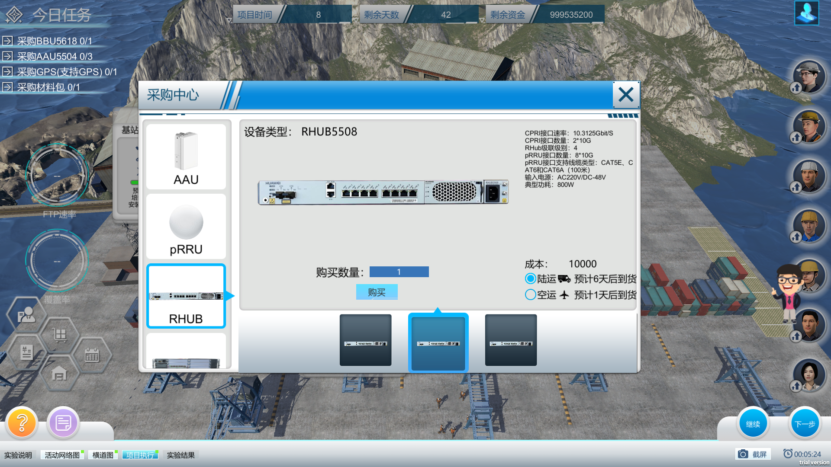Select the male worker in dark suit
The height and width of the screenshot is (467, 831).
click(x=809, y=325)
